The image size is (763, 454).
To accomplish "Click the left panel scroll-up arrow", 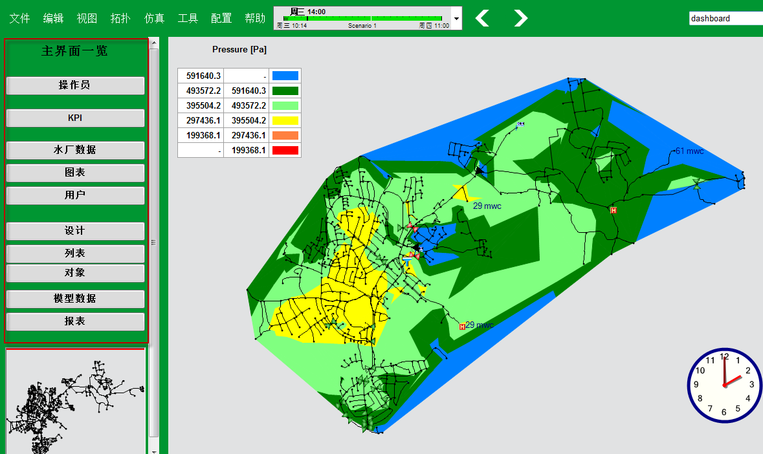I will point(154,43).
